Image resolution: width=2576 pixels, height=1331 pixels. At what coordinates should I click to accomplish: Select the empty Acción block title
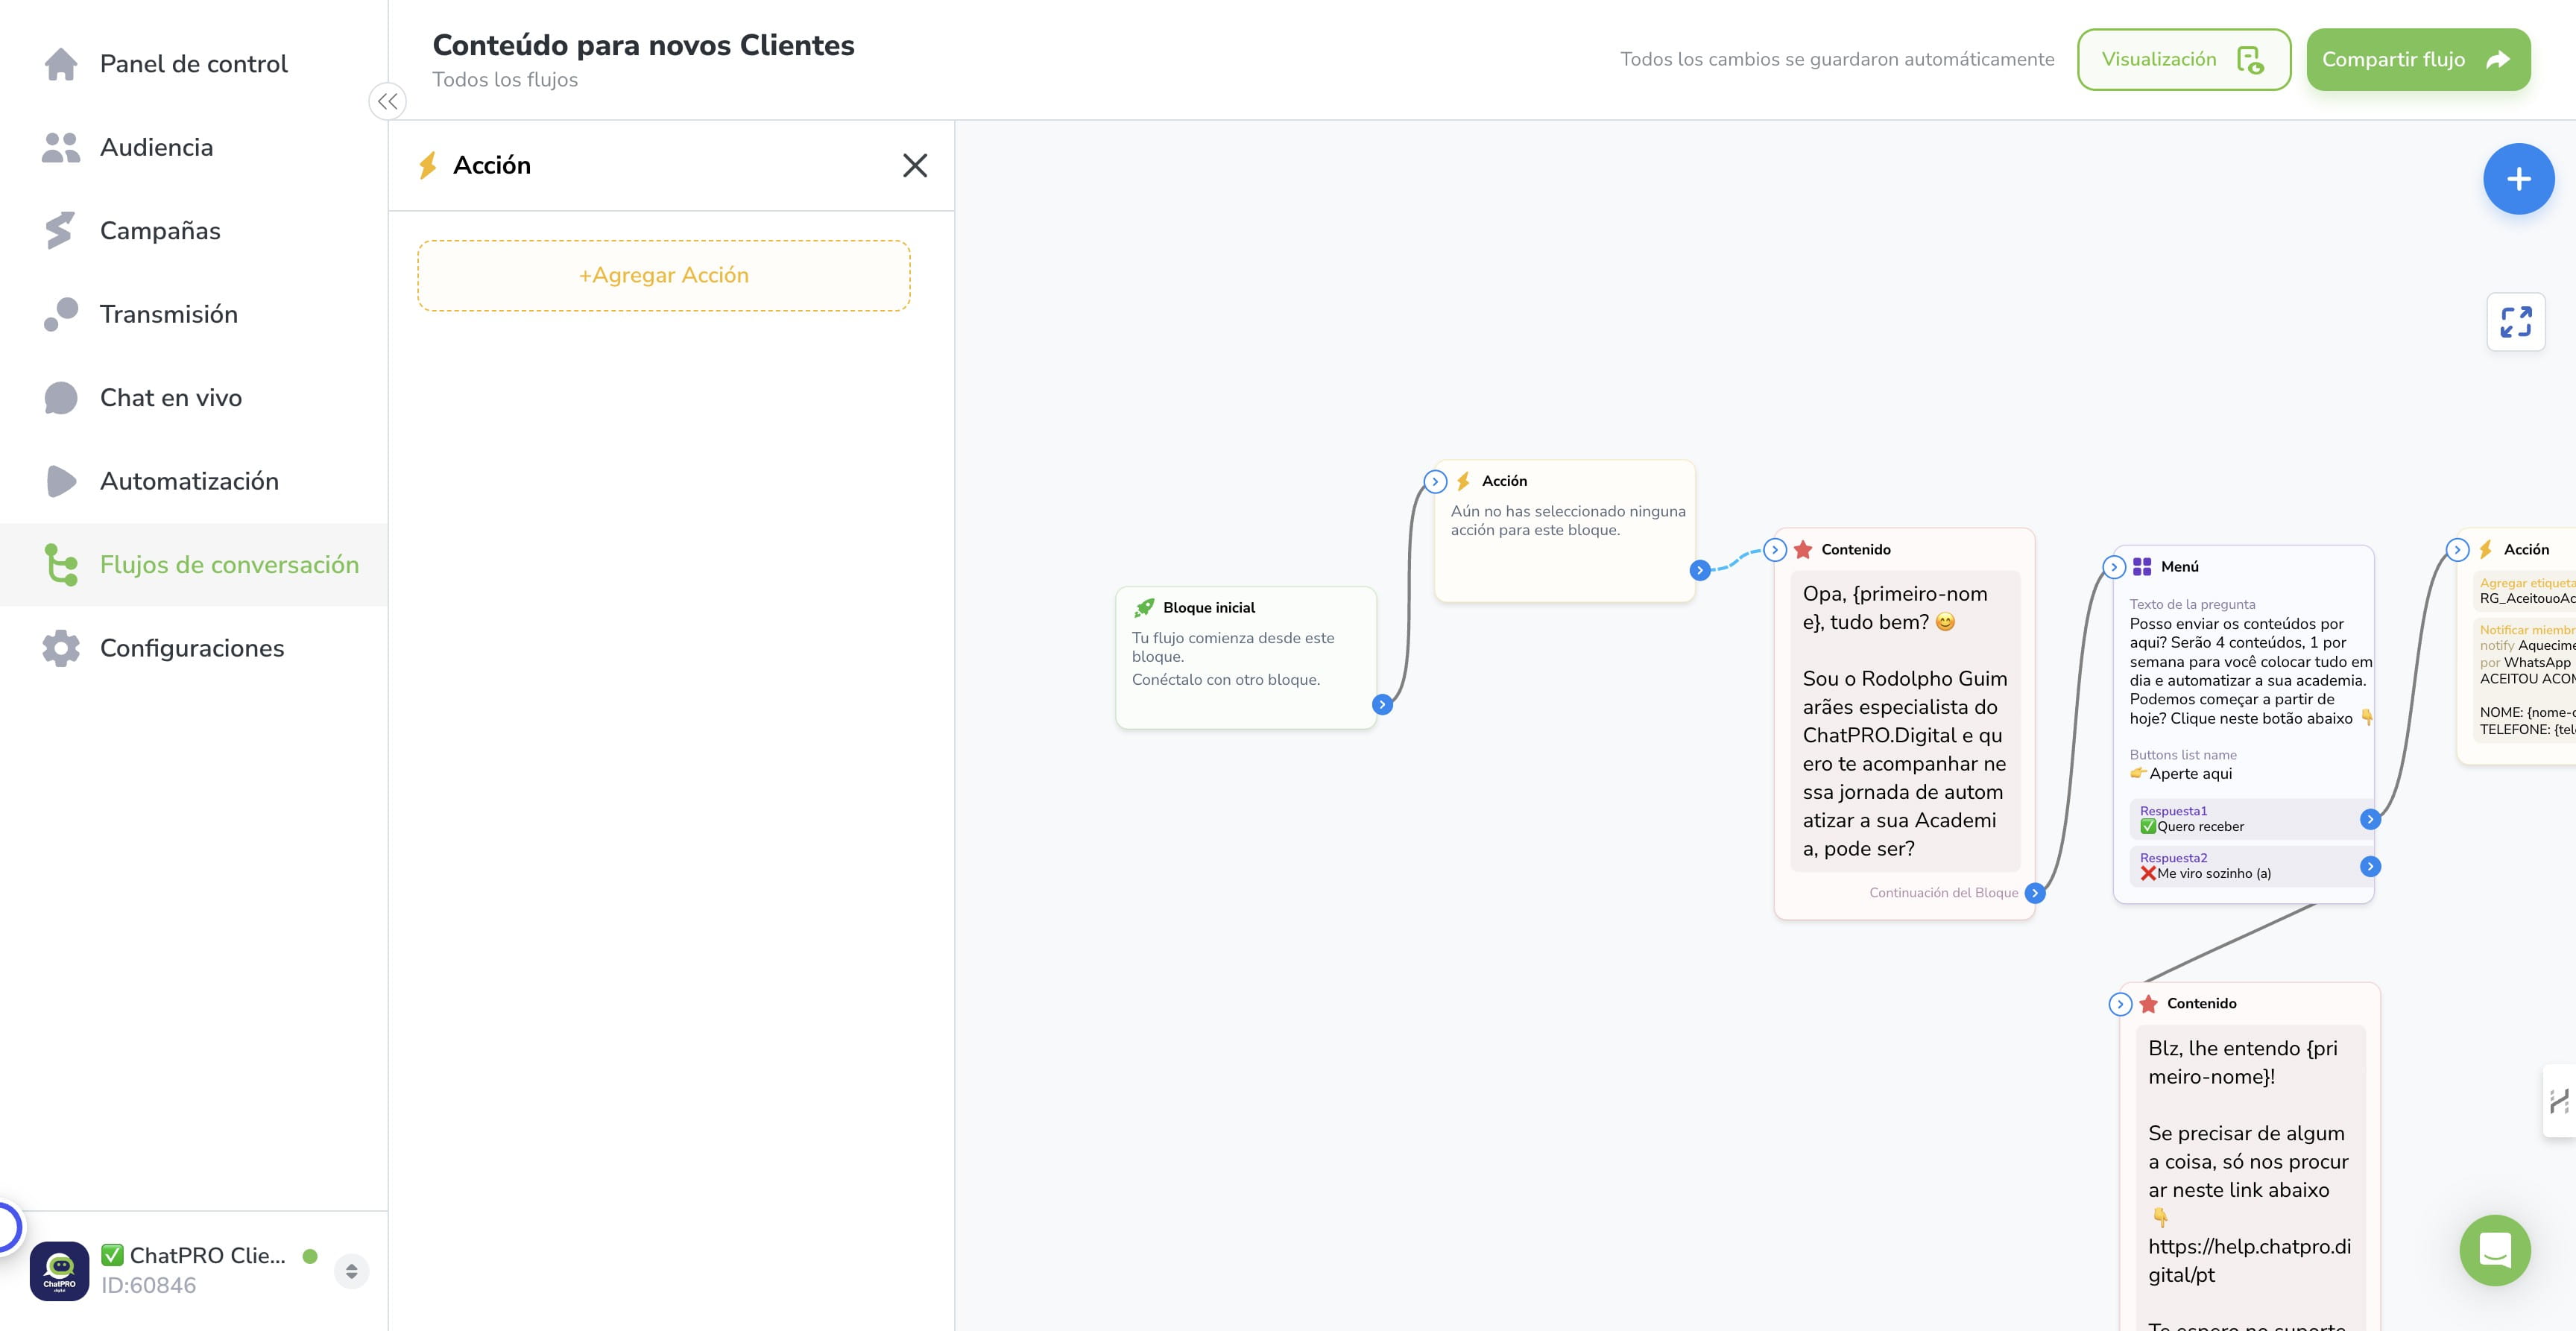click(1504, 481)
